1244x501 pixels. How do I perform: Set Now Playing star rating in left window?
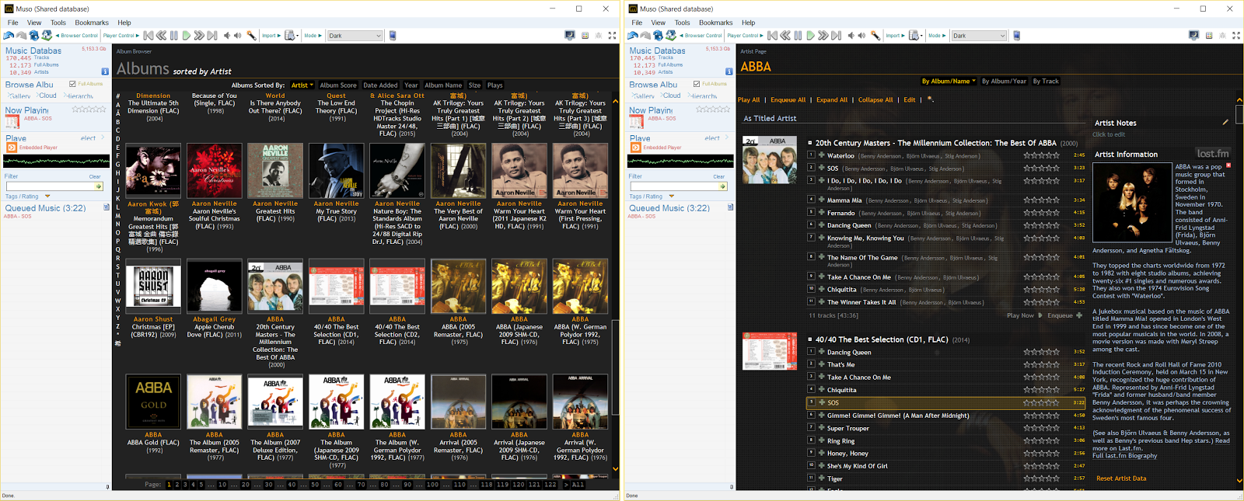tap(89, 110)
